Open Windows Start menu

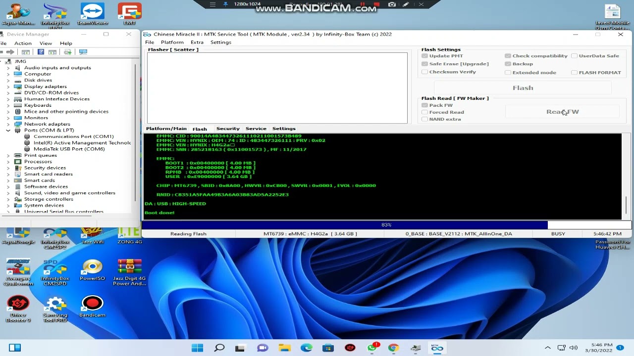pos(197,348)
